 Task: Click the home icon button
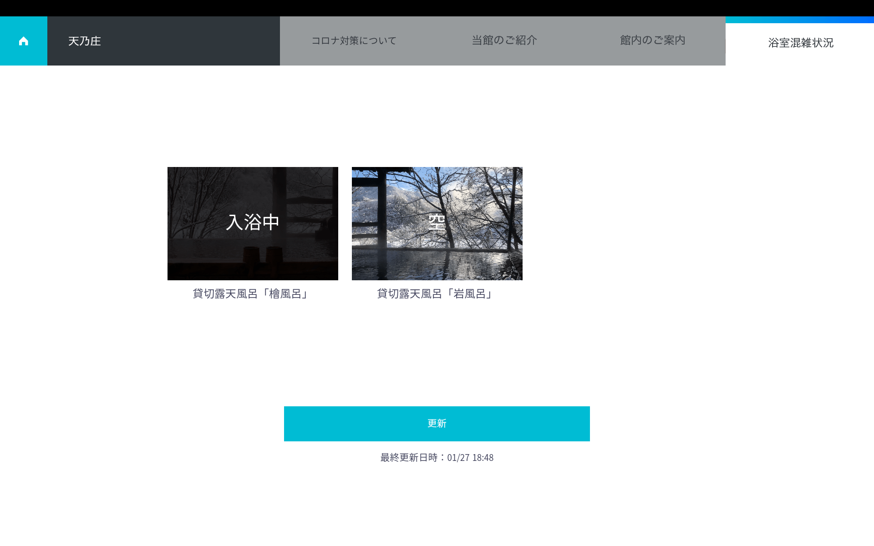point(24,41)
